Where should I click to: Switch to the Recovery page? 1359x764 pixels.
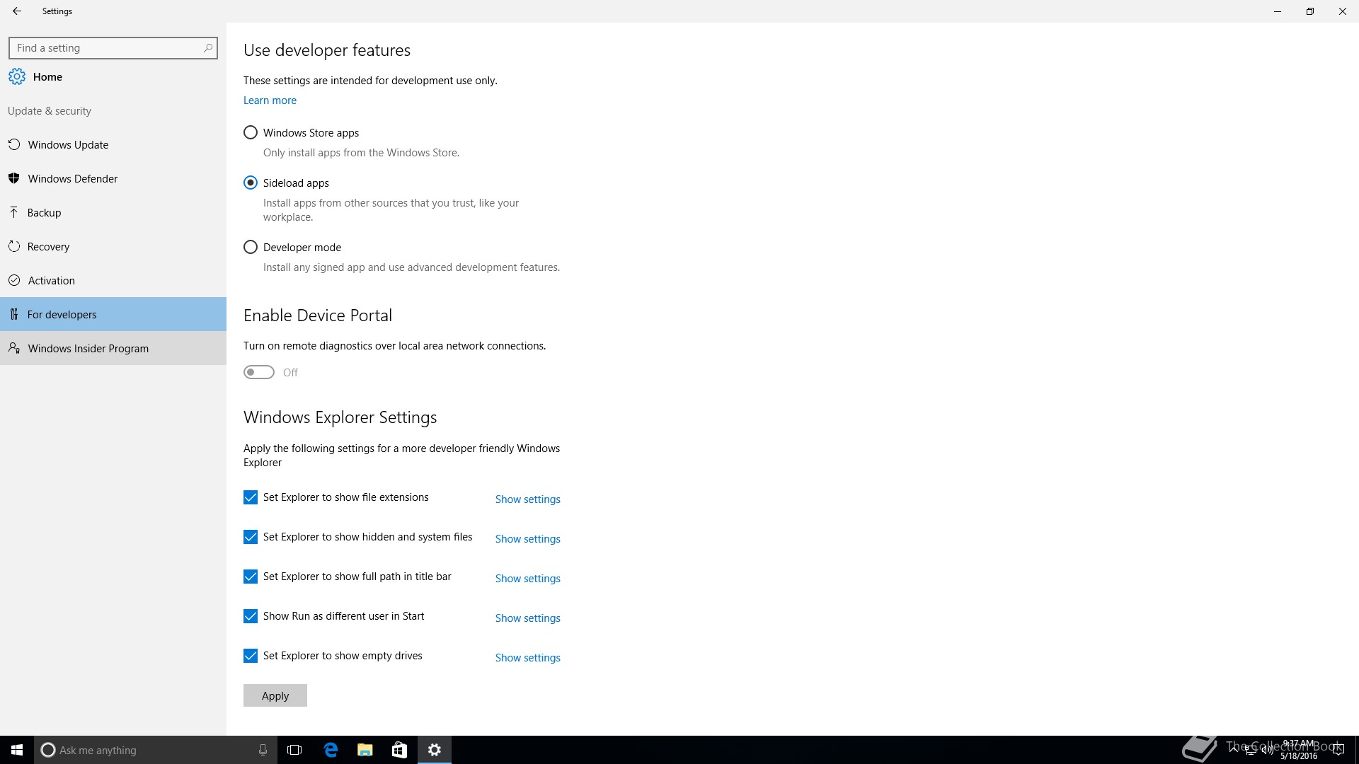(113, 246)
